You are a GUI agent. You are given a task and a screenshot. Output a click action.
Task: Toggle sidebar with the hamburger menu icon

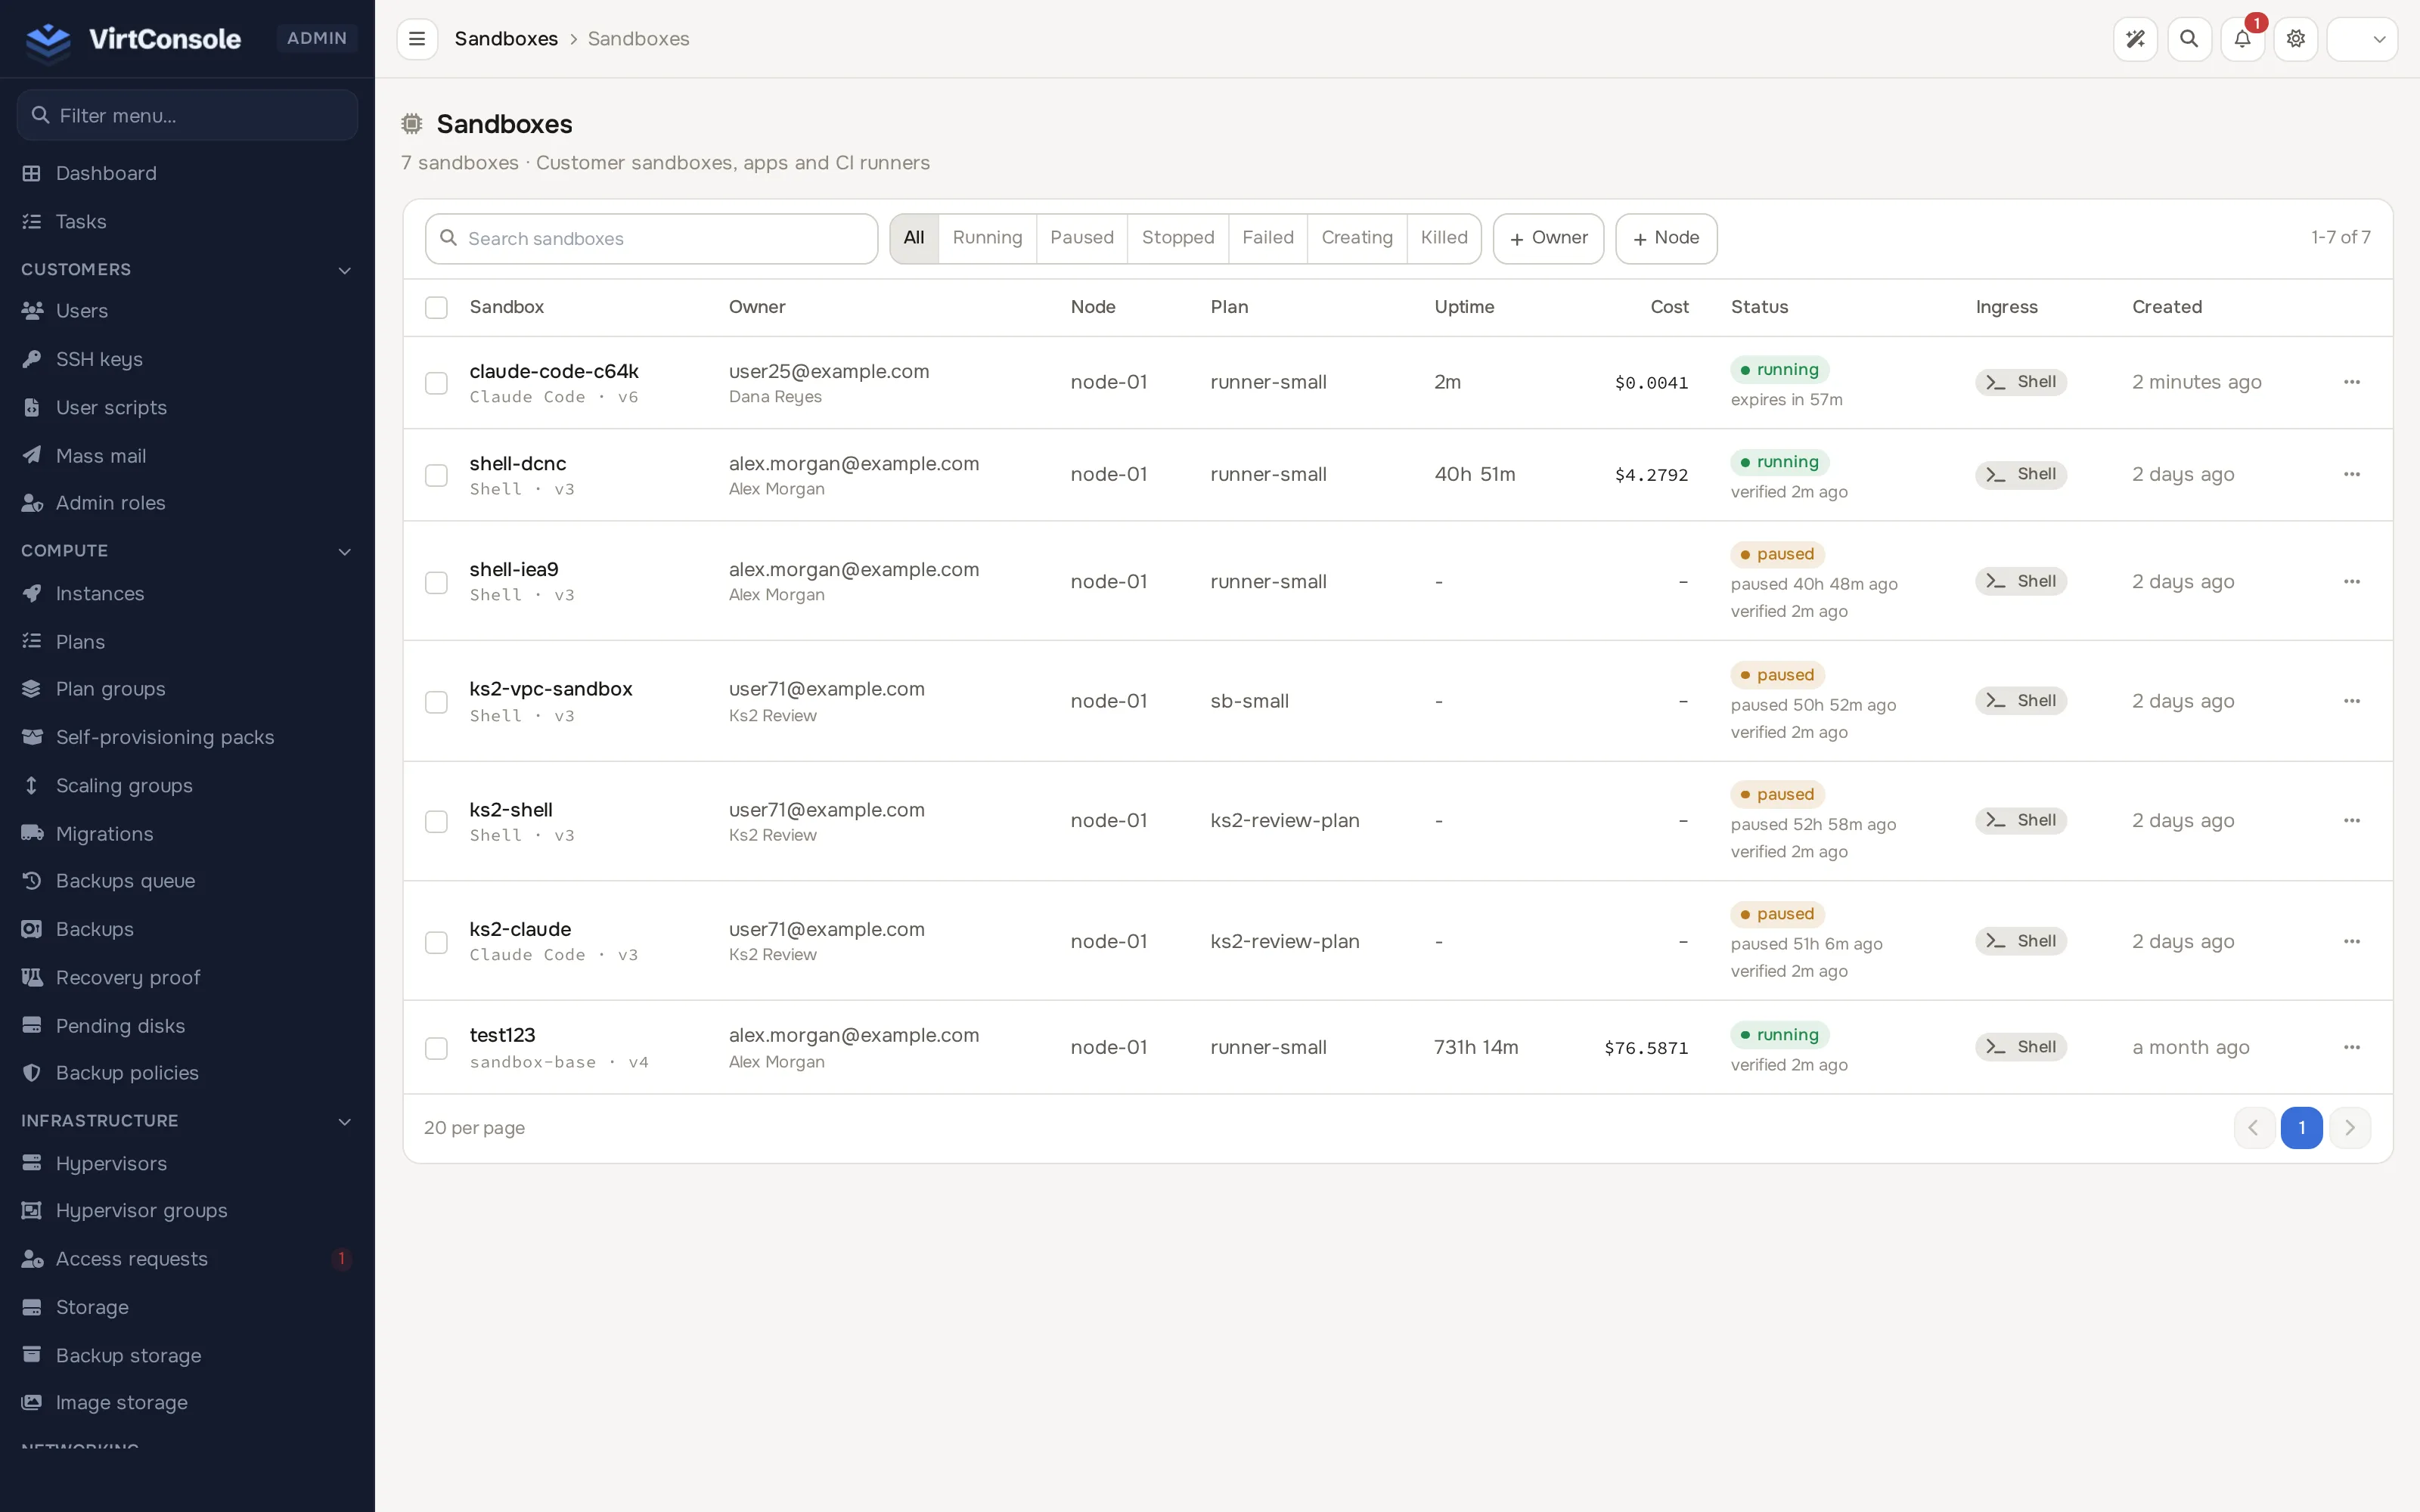417,39
